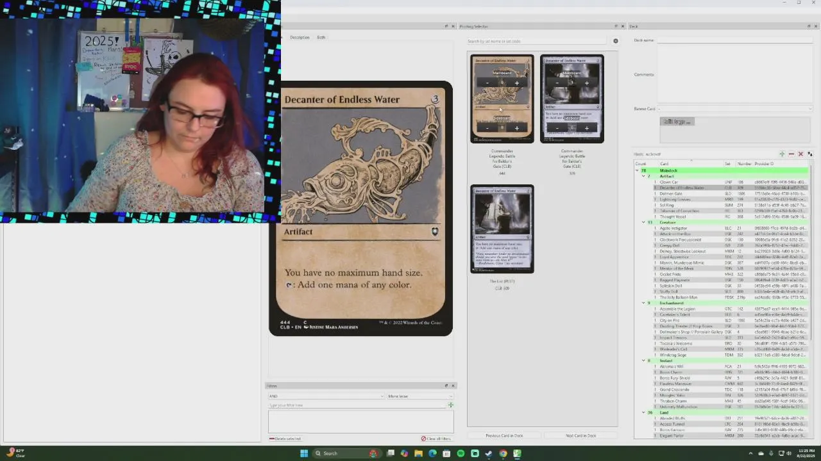
Task: Sort deck list by Set column
Action: click(x=729, y=164)
